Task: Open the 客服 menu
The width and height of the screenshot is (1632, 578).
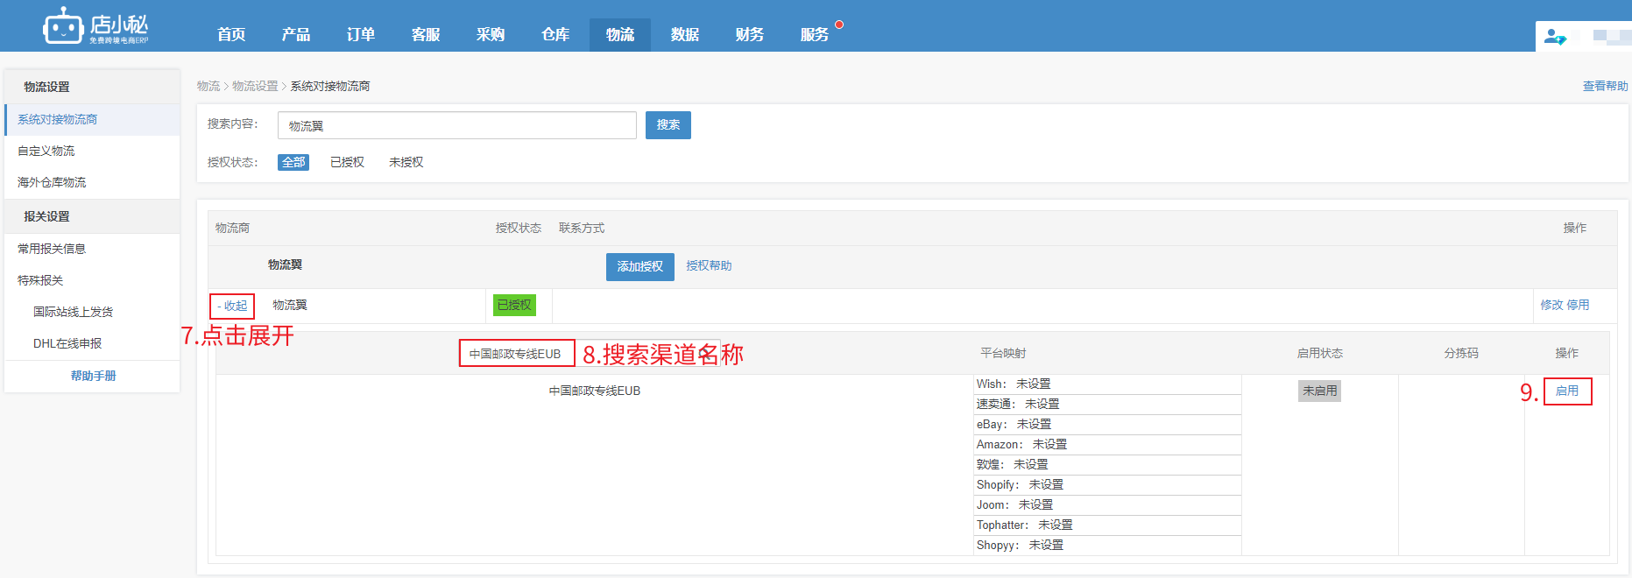Action: (x=426, y=34)
